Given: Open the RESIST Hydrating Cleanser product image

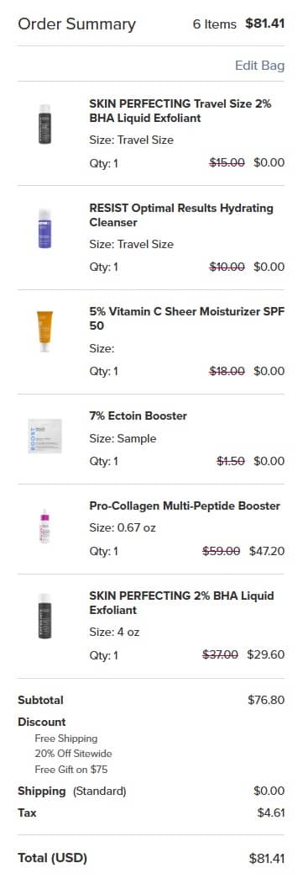Looking at the screenshot, I should click(x=44, y=229).
